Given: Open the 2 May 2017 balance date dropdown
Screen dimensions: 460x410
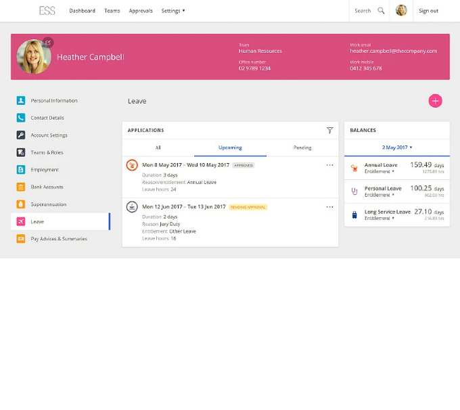Looking at the screenshot, I should tap(397, 147).
